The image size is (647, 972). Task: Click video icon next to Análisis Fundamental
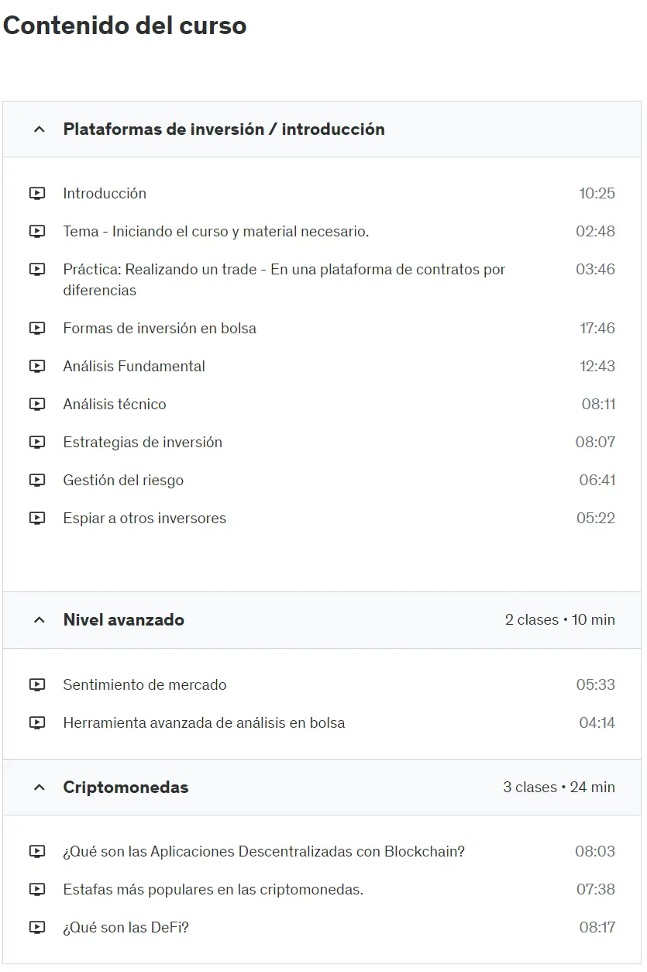[37, 367]
